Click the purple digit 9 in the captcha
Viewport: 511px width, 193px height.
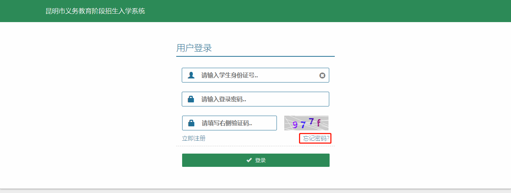295,125
